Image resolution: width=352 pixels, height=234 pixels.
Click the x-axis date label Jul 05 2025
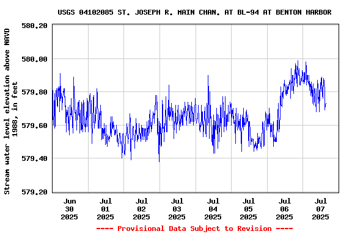click(248, 209)
